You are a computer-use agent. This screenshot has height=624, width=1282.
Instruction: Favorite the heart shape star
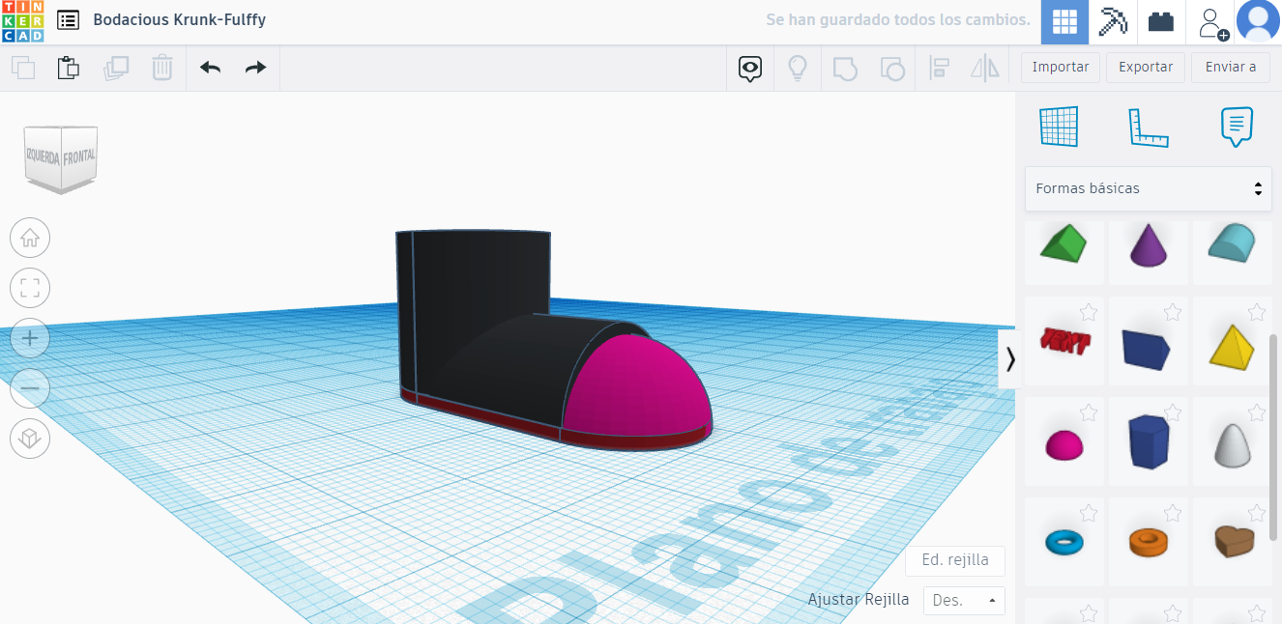1257,513
